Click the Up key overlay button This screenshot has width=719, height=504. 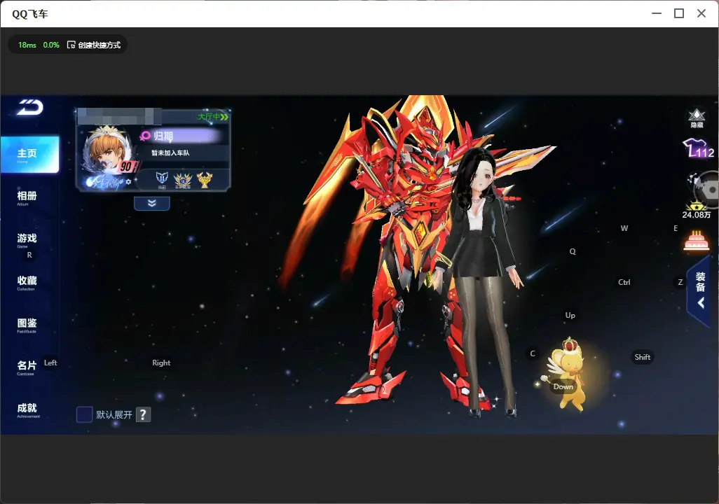click(570, 315)
